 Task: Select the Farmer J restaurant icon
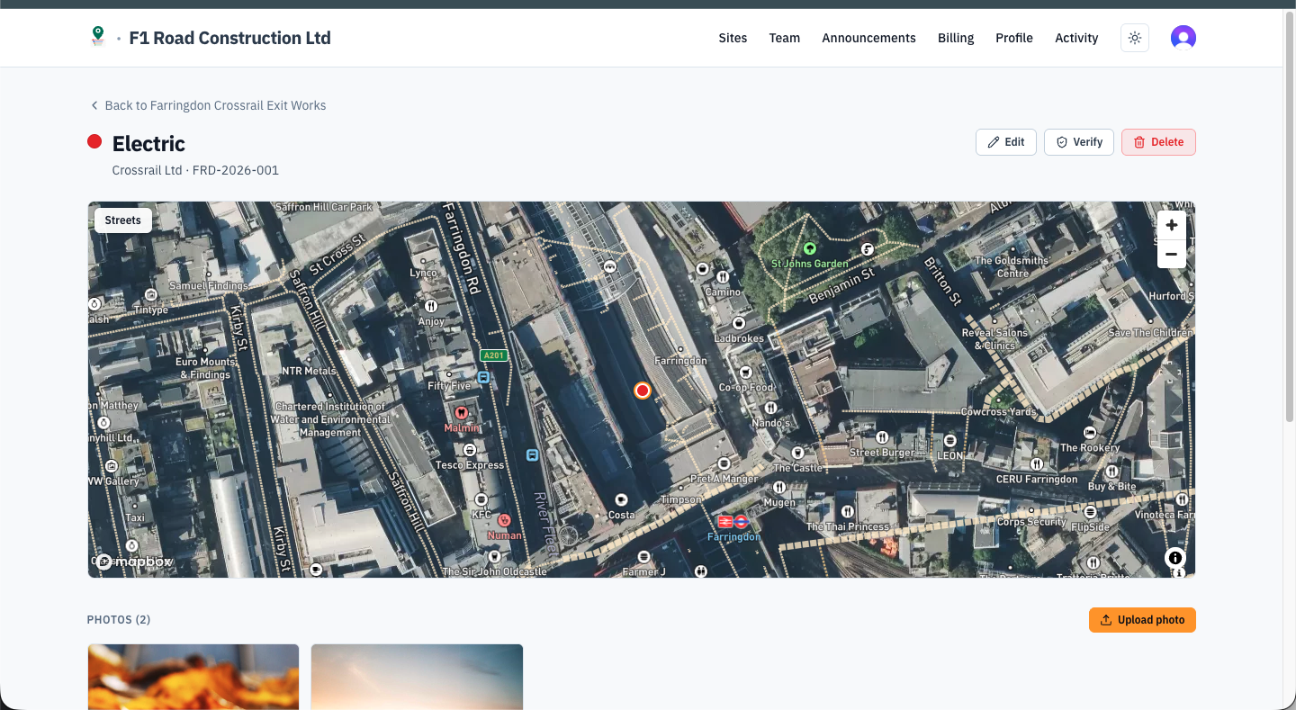pyautogui.click(x=643, y=557)
